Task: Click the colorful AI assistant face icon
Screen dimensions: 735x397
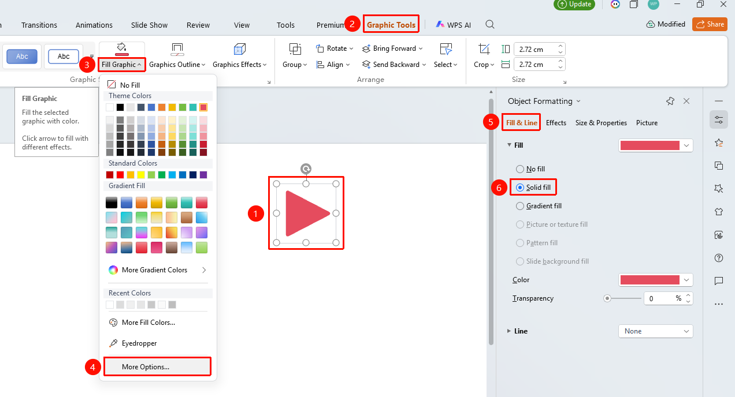Action: 615,5
